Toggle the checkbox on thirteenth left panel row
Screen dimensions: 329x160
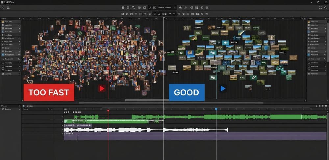[3, 63]
